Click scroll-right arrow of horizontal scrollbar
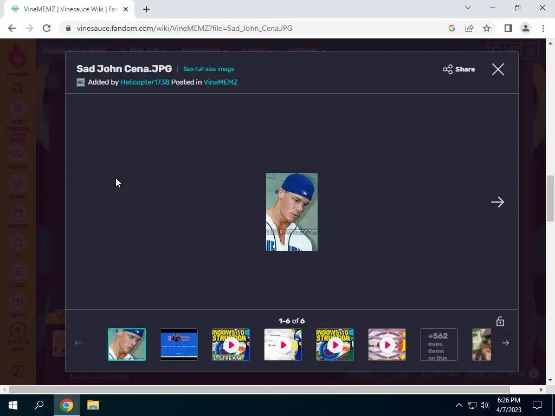The image size is (555, 416). (x=541, y=389)
